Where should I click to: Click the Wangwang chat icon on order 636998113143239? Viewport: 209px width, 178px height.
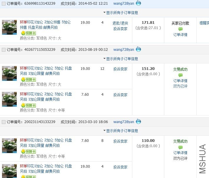[x=138, y=3]
